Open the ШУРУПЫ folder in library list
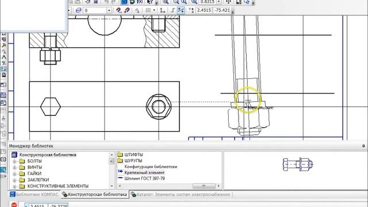This screenshot has width=368, height=207. tap(133, 160)
